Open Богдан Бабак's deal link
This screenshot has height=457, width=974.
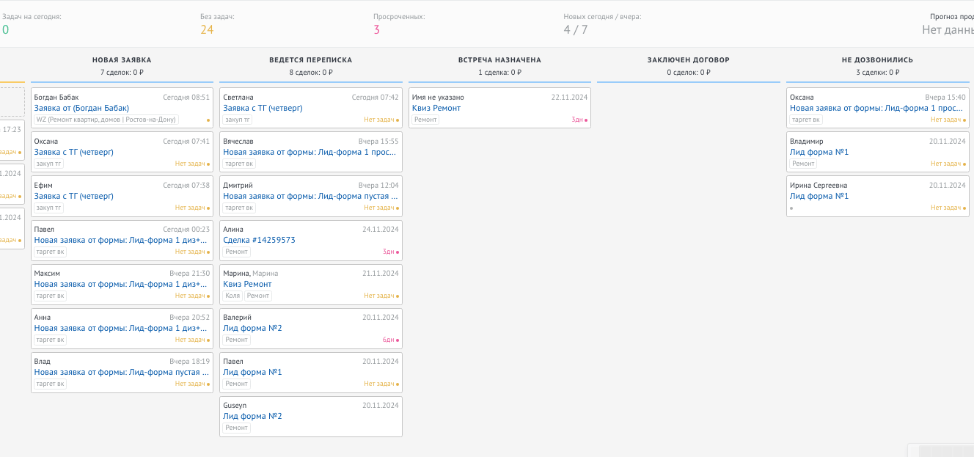coord(81,108)
